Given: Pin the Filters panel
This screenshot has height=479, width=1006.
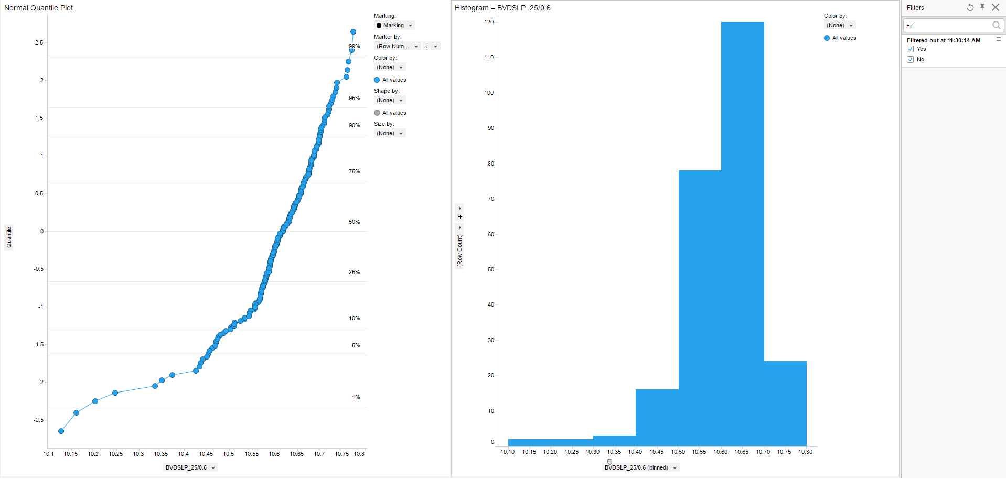Looking at the screenshot, I should 982,7.
